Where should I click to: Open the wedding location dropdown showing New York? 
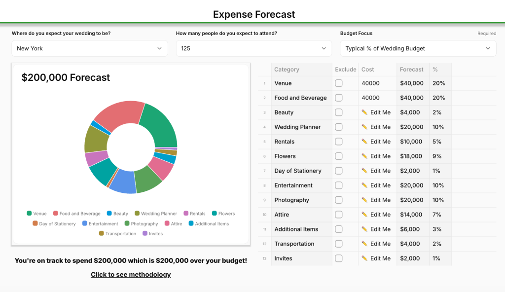click(89, 48)
